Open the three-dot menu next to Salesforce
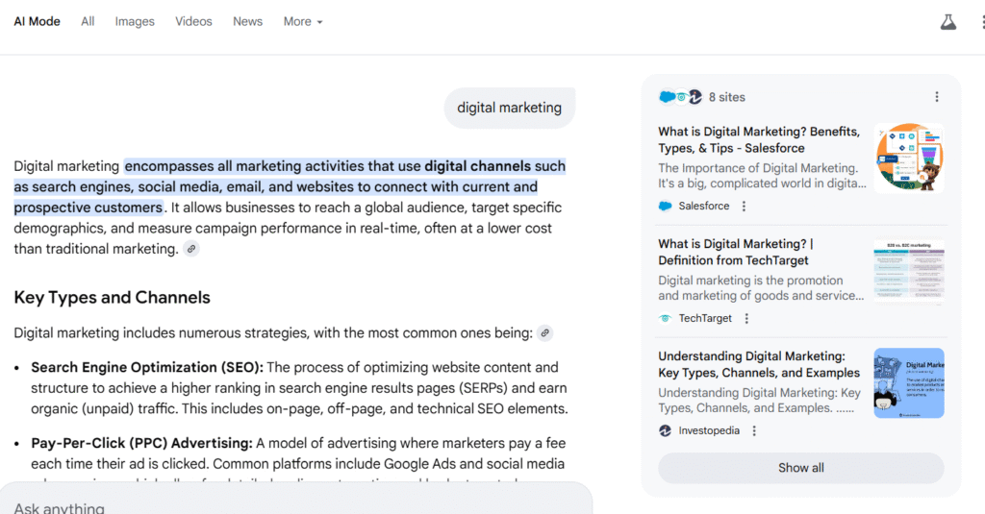Viewport: 985px width, 514px height. pyautogui.click(x=744, y=207)
